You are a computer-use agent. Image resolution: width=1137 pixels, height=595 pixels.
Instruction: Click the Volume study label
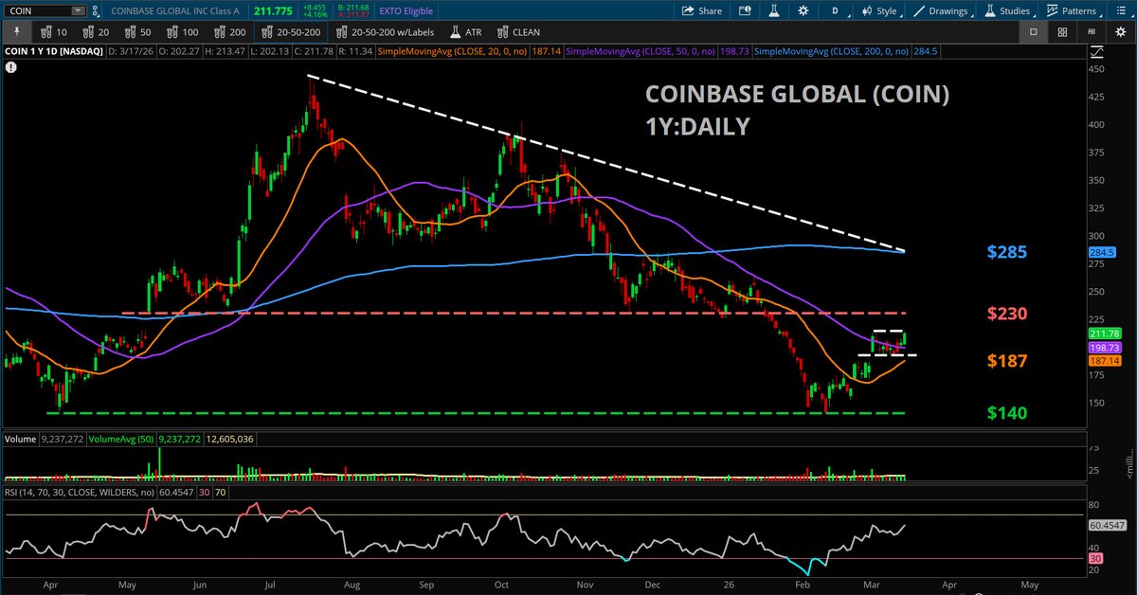(20, 439)
